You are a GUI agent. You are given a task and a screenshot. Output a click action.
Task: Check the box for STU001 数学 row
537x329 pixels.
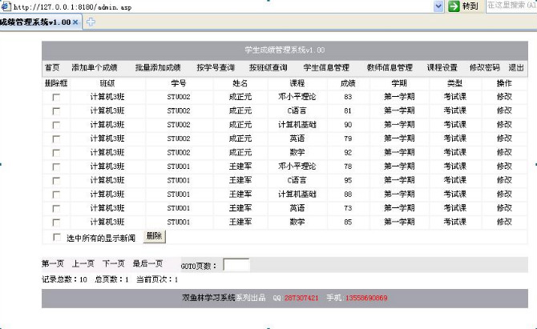pos(56,223)
